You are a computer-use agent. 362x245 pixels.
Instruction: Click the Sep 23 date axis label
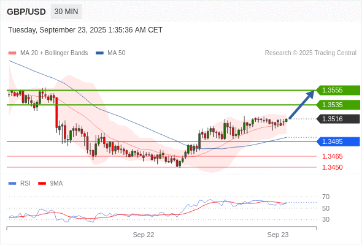(x=278, y=235)
